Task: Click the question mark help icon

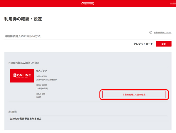Action: (151, 33)
